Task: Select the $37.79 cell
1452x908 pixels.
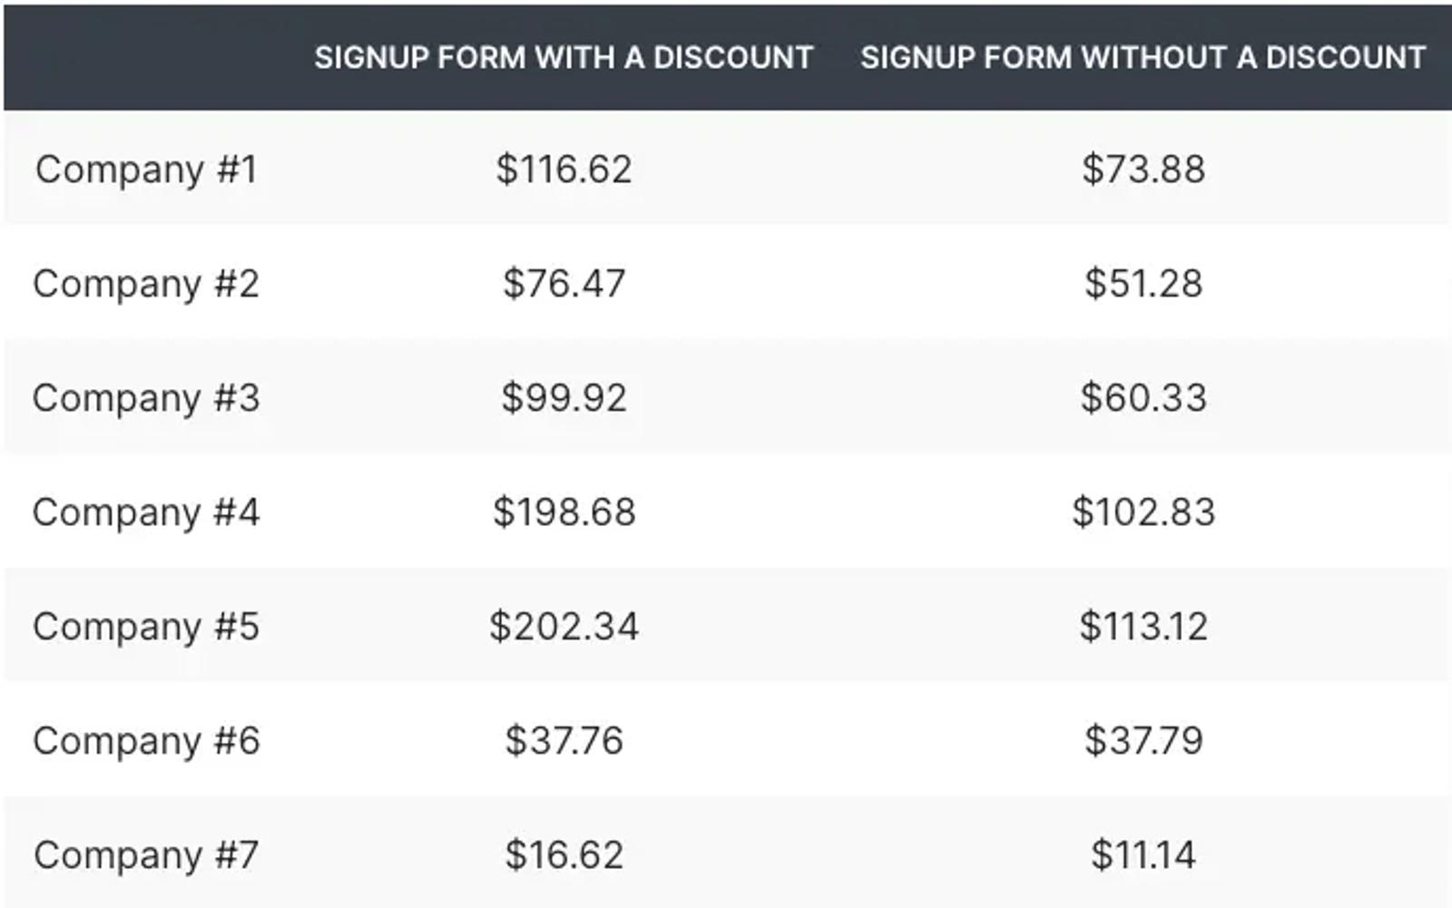Action: [1143, 741]
